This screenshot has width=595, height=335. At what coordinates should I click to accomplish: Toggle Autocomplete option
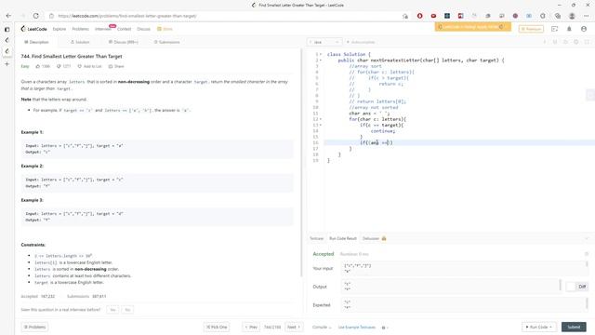[x=361, y=42]
